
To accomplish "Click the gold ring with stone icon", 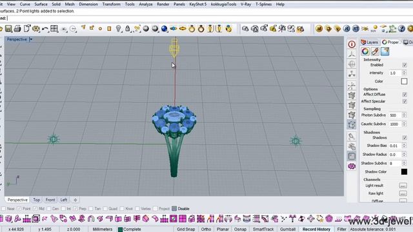I will click(192, 28).
